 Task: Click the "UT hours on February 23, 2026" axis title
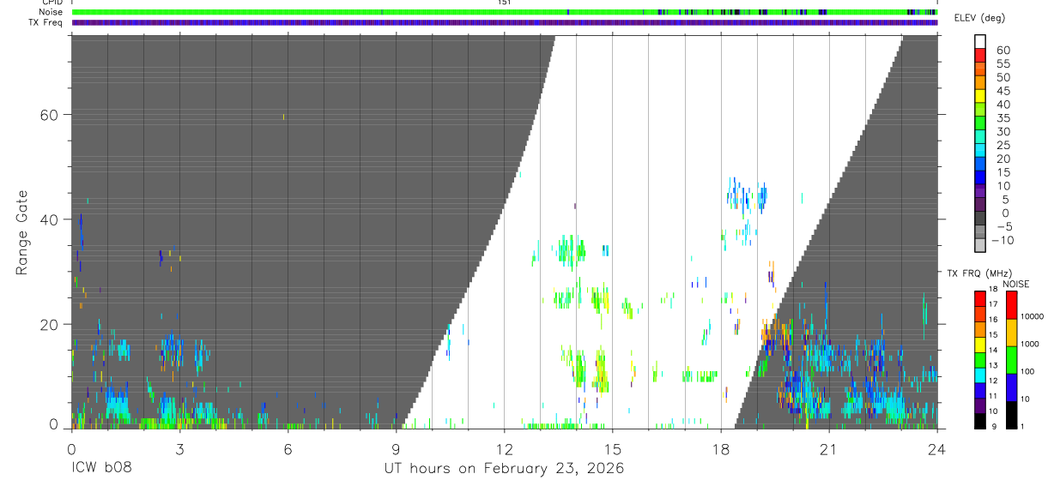coord(504,469)
